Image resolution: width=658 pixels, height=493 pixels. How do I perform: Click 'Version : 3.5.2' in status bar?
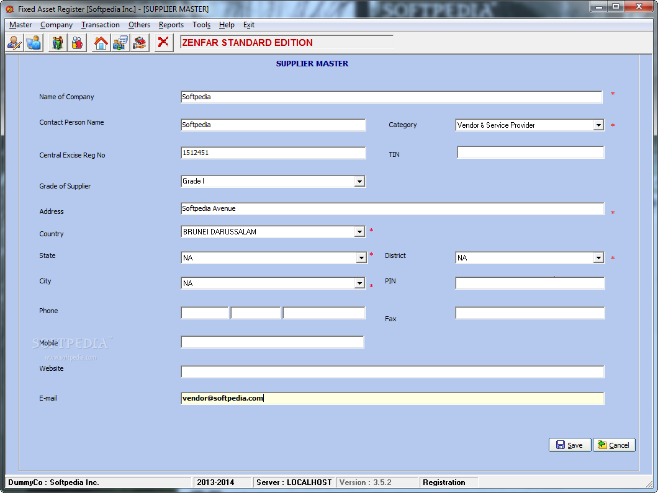[x=366, y=482]
